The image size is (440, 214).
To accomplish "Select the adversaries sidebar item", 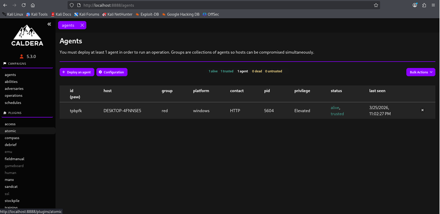I will (x=14, y=89).
